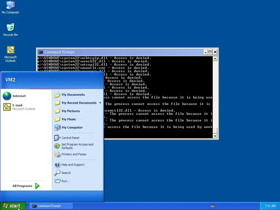This screenshot has height=210, width=280.
Task: Close the Command Prompt window
Action: [x=215, y=52]
